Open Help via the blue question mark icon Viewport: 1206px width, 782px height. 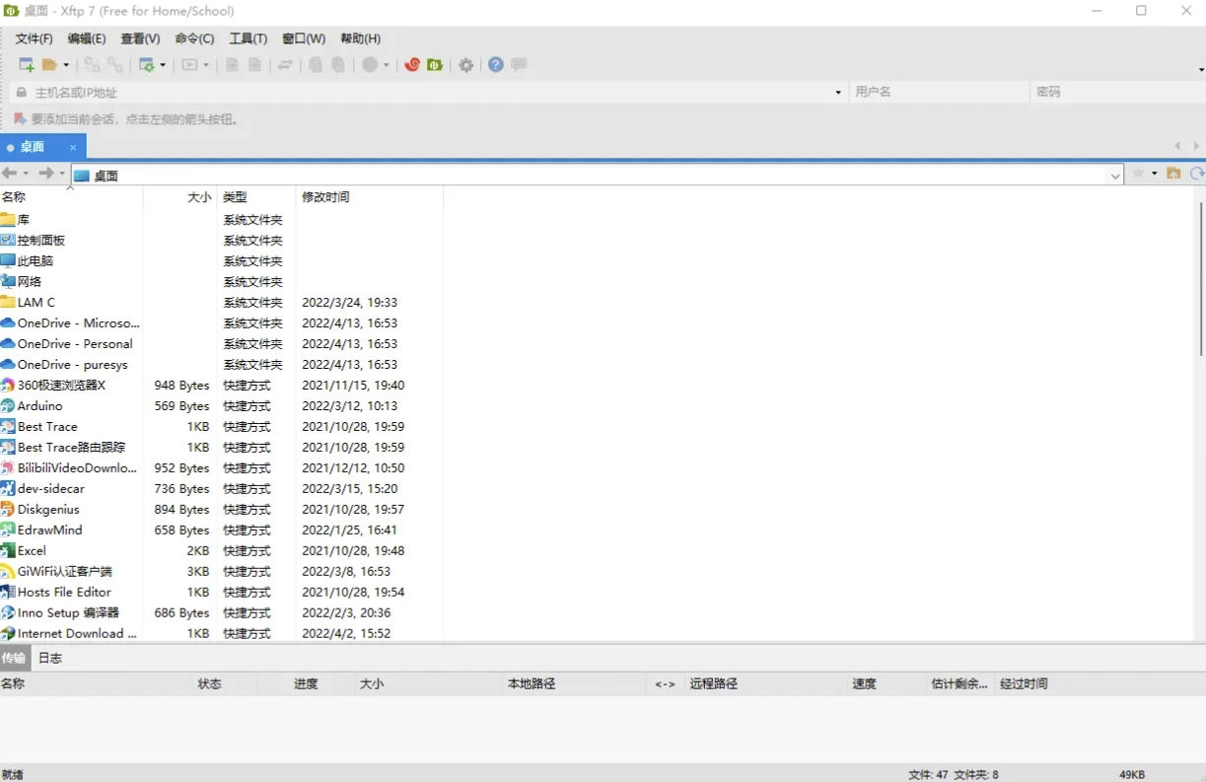(495, 65)
